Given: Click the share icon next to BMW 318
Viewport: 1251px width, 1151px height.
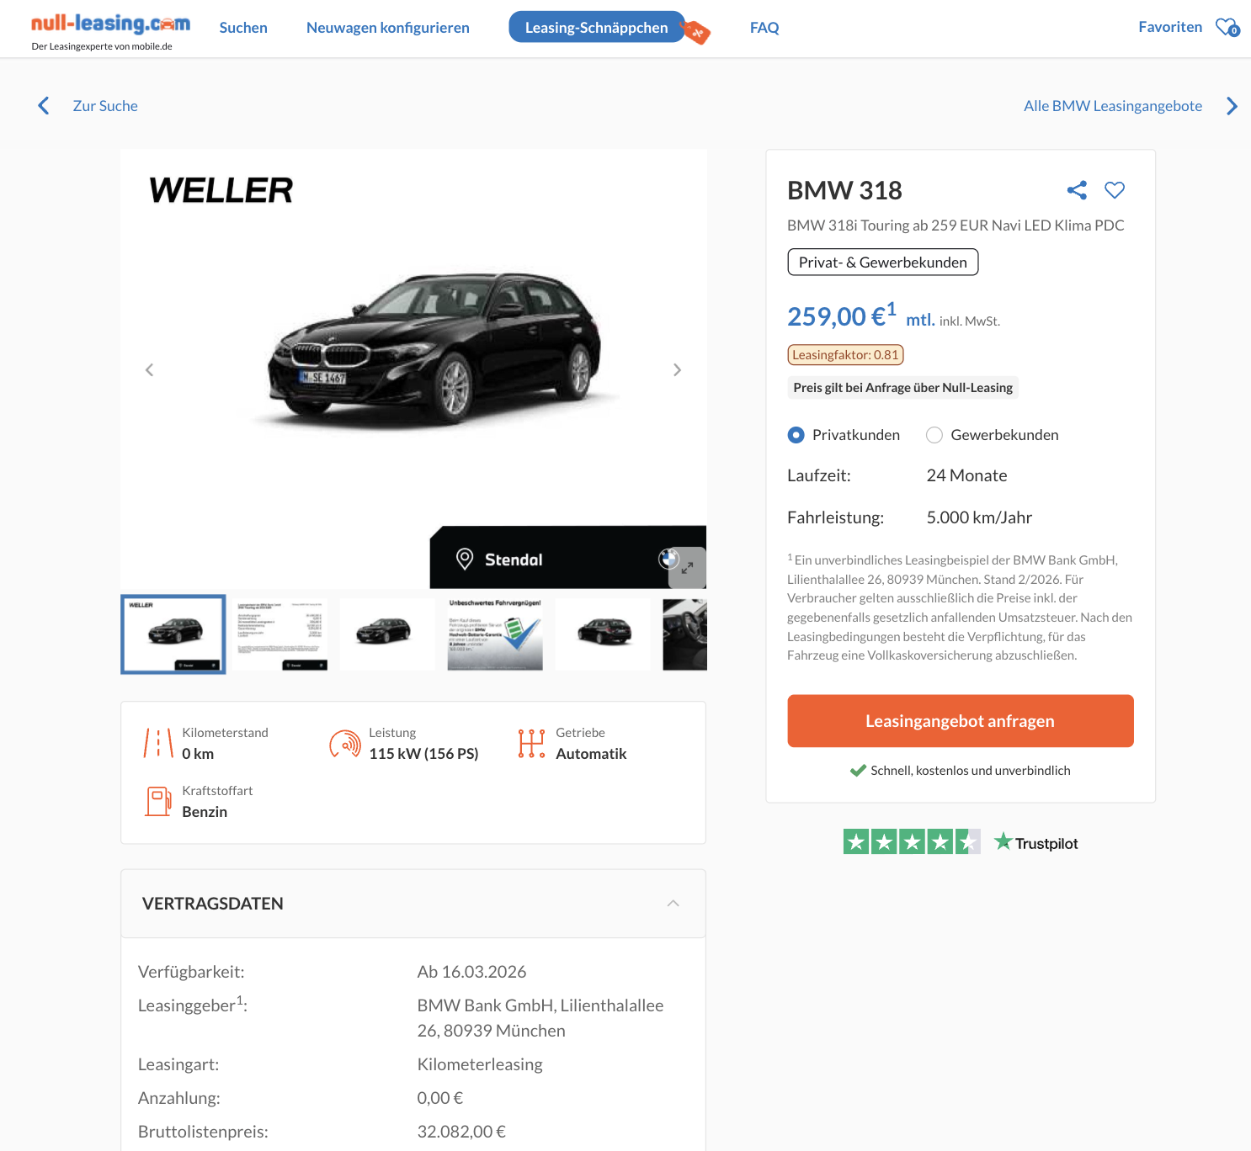Looking at the screenshot, I should point(1077,190).
